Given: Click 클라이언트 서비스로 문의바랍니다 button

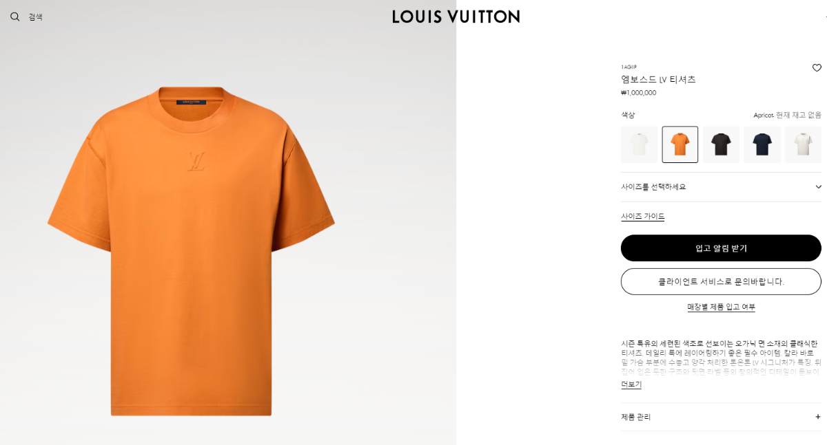Looking at the screenshot, I should 721,281.
